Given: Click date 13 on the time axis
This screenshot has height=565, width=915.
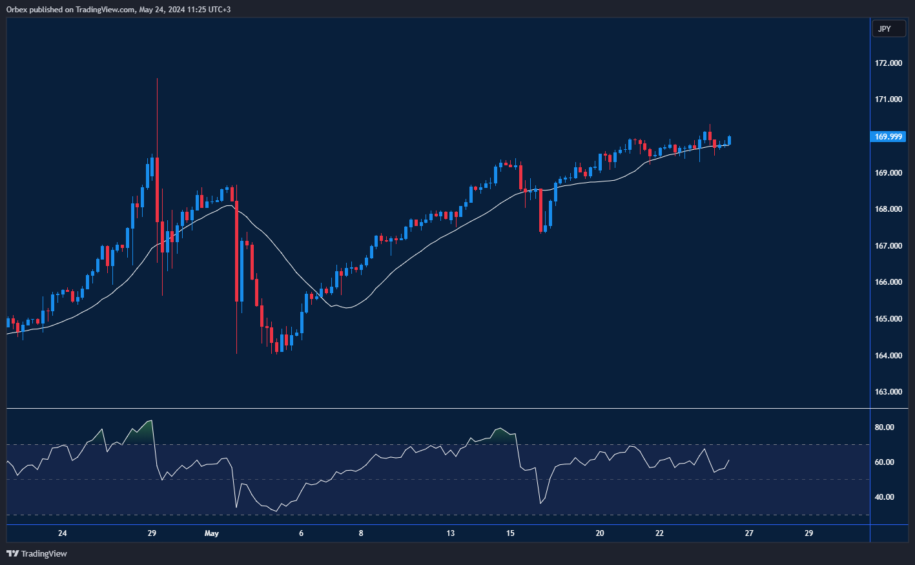Looking at the screenshot, I should pos(450,533).
